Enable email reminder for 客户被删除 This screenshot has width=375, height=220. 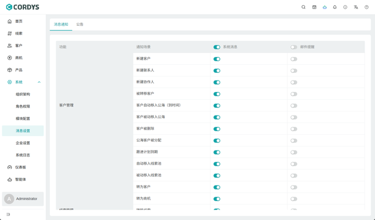[294, 129]
